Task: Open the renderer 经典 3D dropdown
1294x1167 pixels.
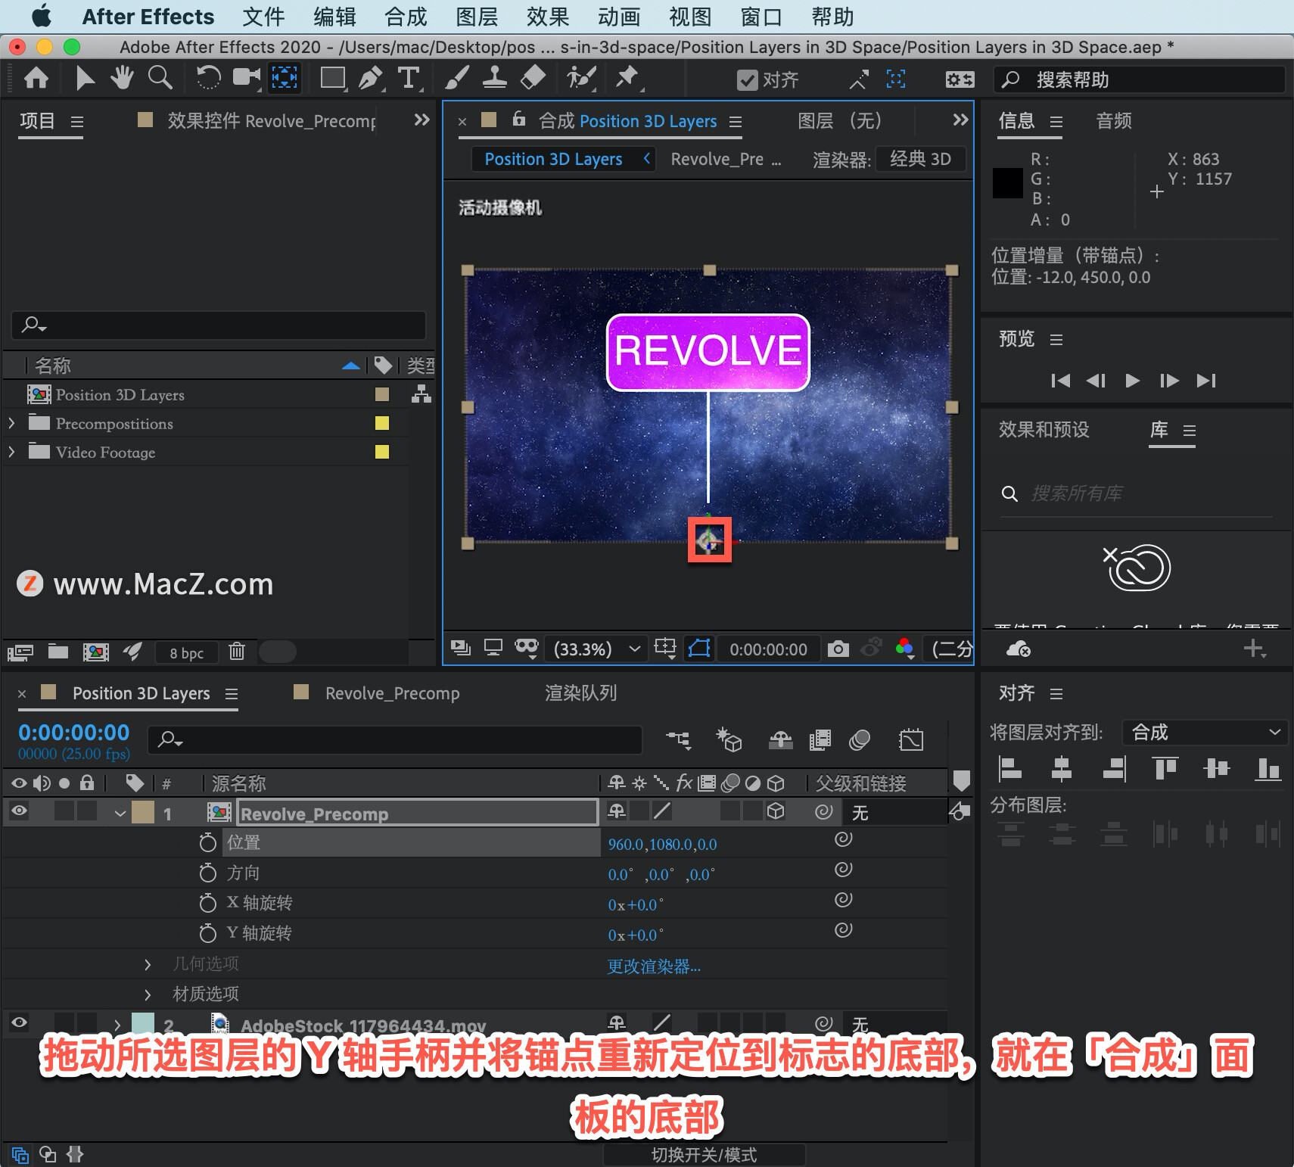Action: [921, 159]
